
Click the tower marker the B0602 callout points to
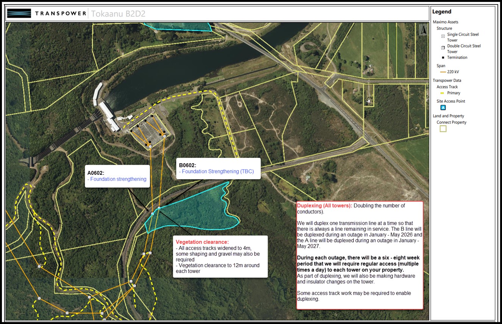tap(159, 208)
